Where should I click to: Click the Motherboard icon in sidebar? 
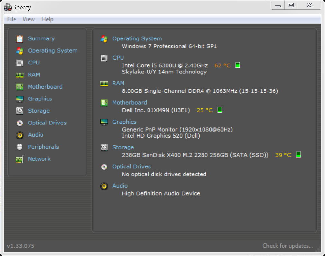click(x=20, y=87)
